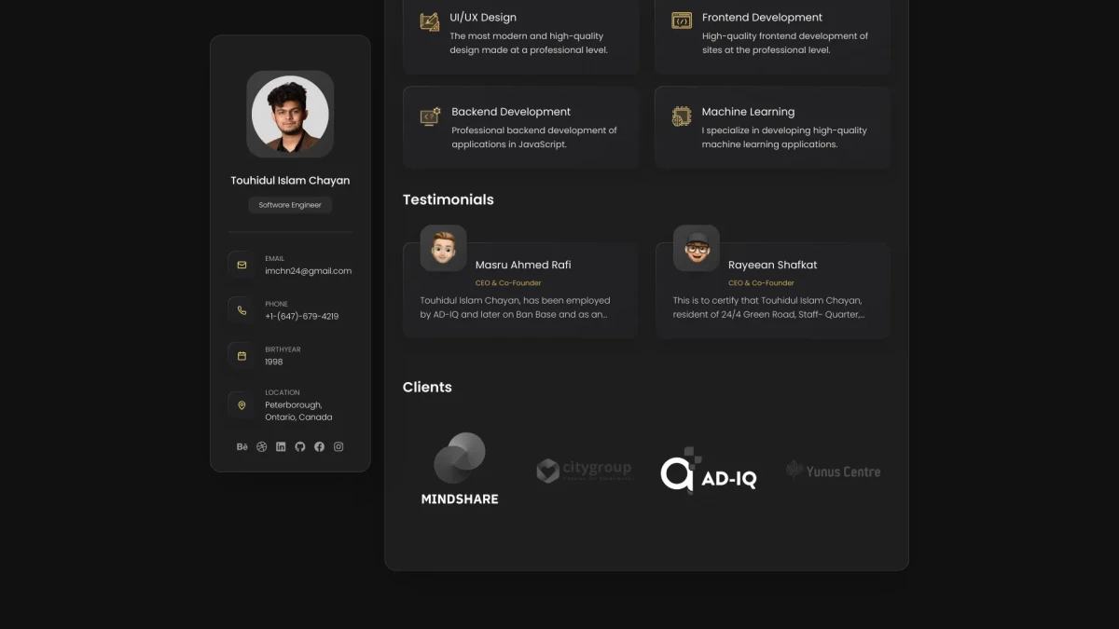Open the Mindshare client logo

(x=460, y=469)
